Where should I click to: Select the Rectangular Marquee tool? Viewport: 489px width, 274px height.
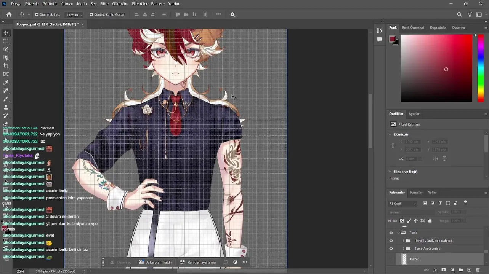point(6,41)
